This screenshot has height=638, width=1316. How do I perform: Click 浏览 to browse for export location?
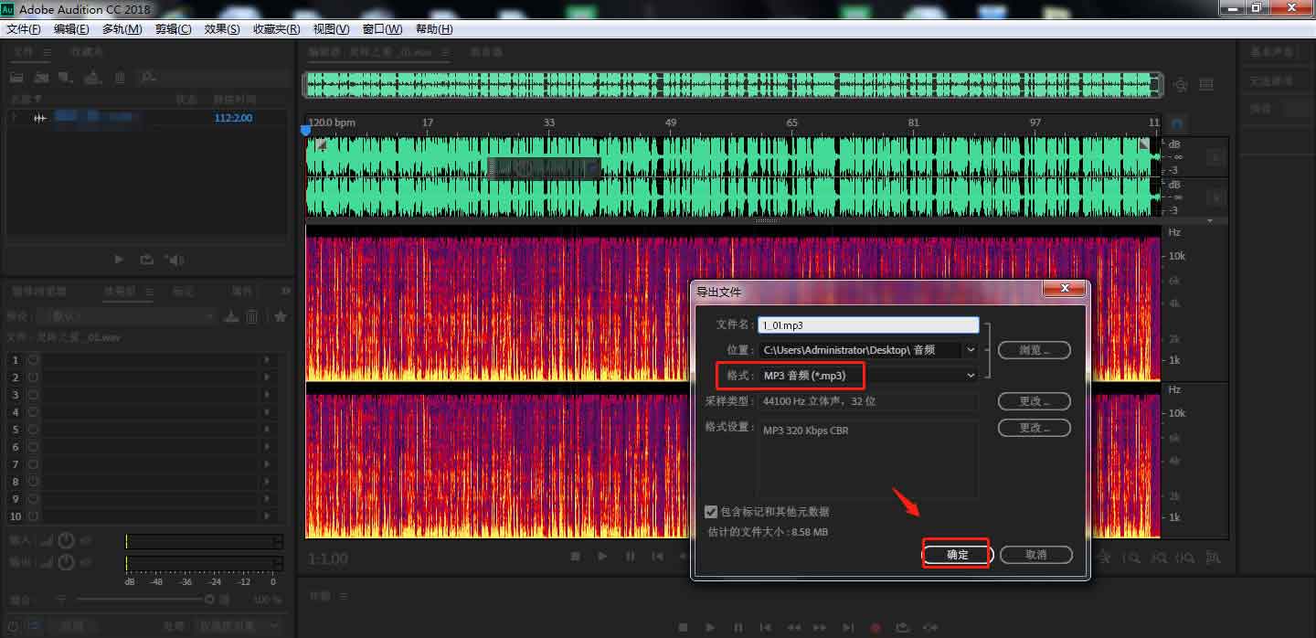click(x=1034, y=350)
